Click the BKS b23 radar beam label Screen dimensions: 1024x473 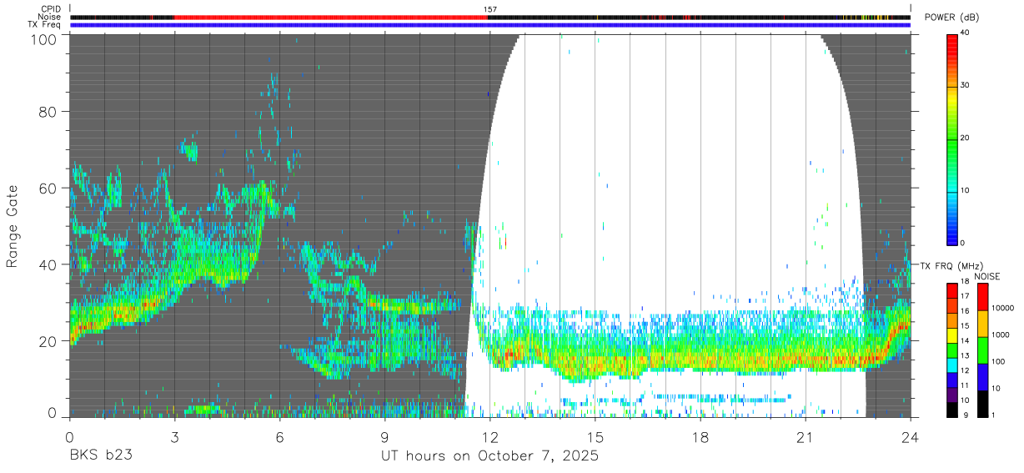tap(102, 456)
